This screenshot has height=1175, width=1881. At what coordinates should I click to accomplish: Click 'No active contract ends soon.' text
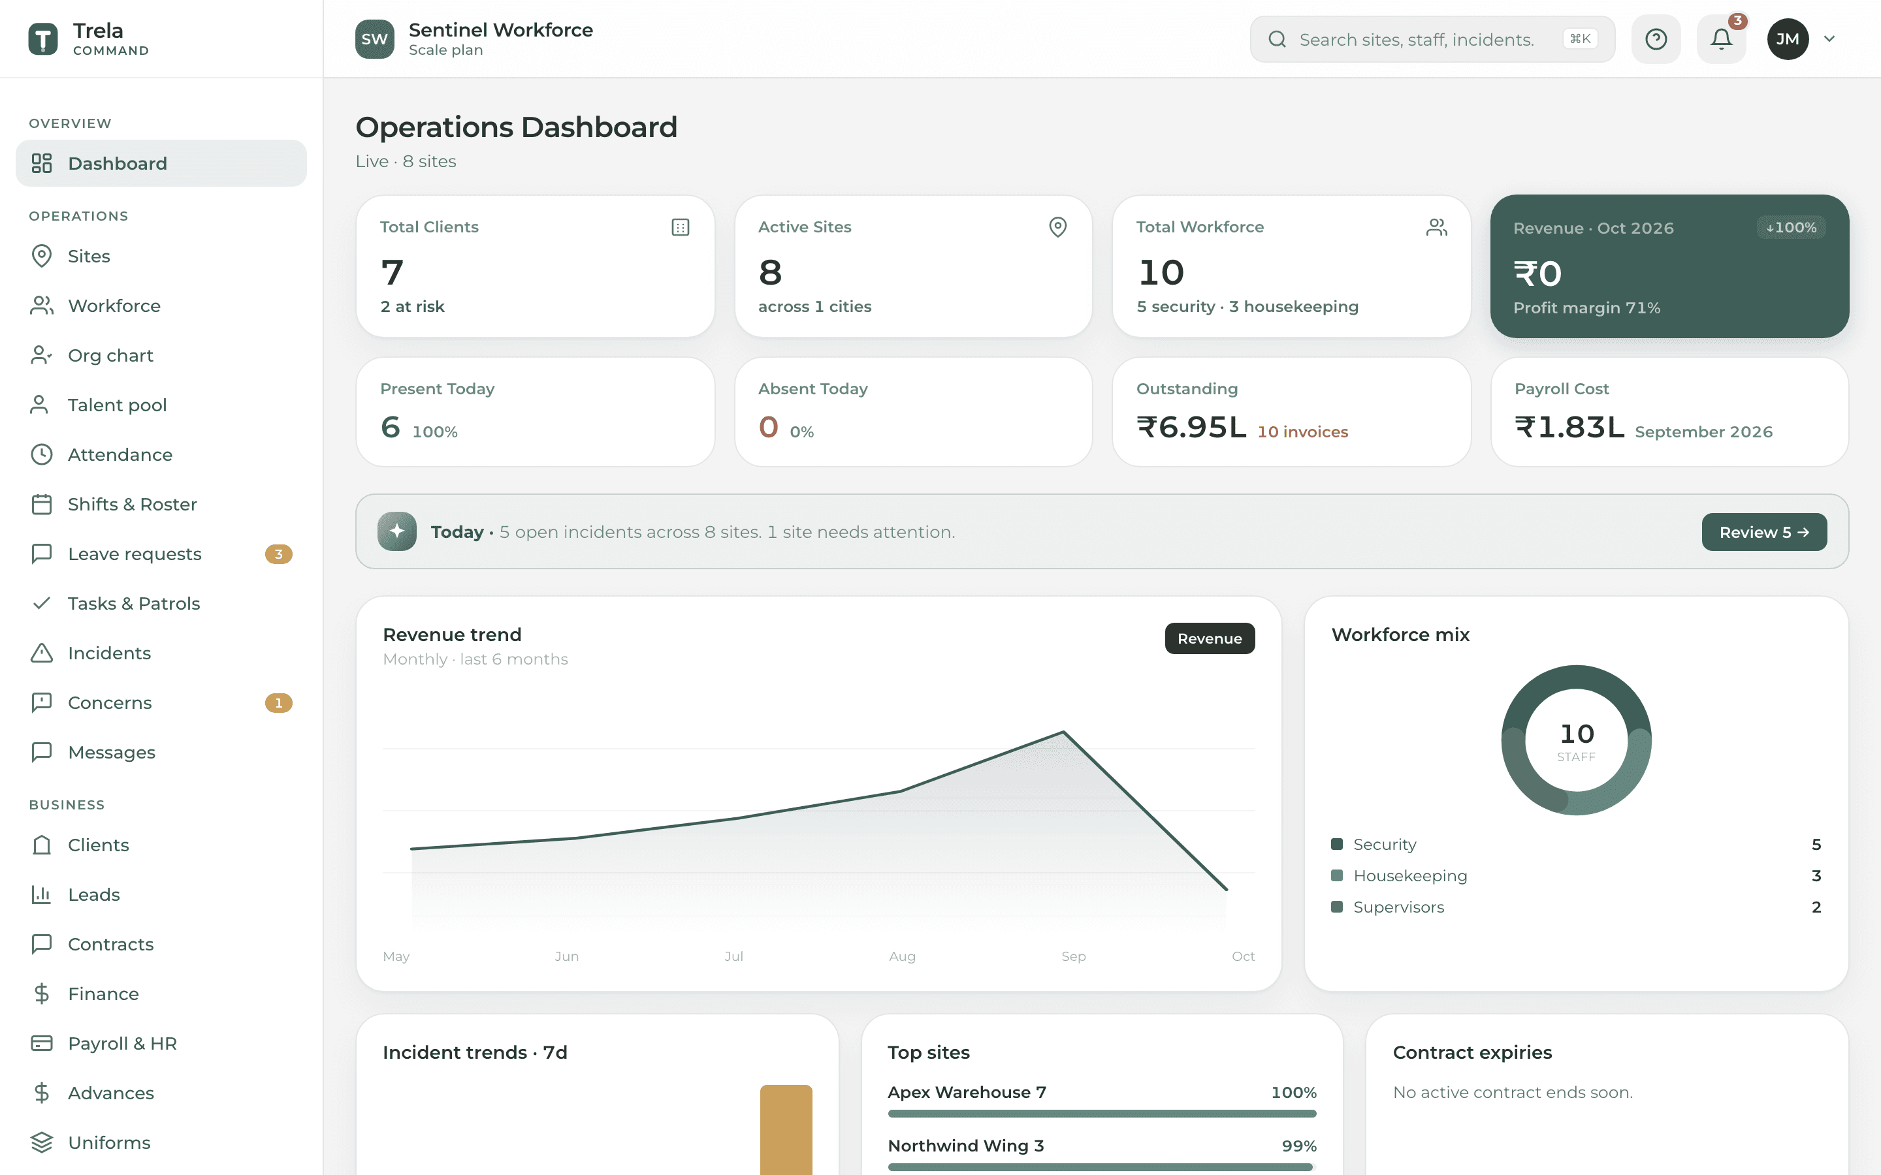pyautogui.click(x=1513, y=1092)
